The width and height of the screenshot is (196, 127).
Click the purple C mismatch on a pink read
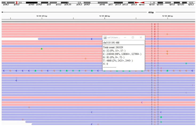(x=142, y=103)
